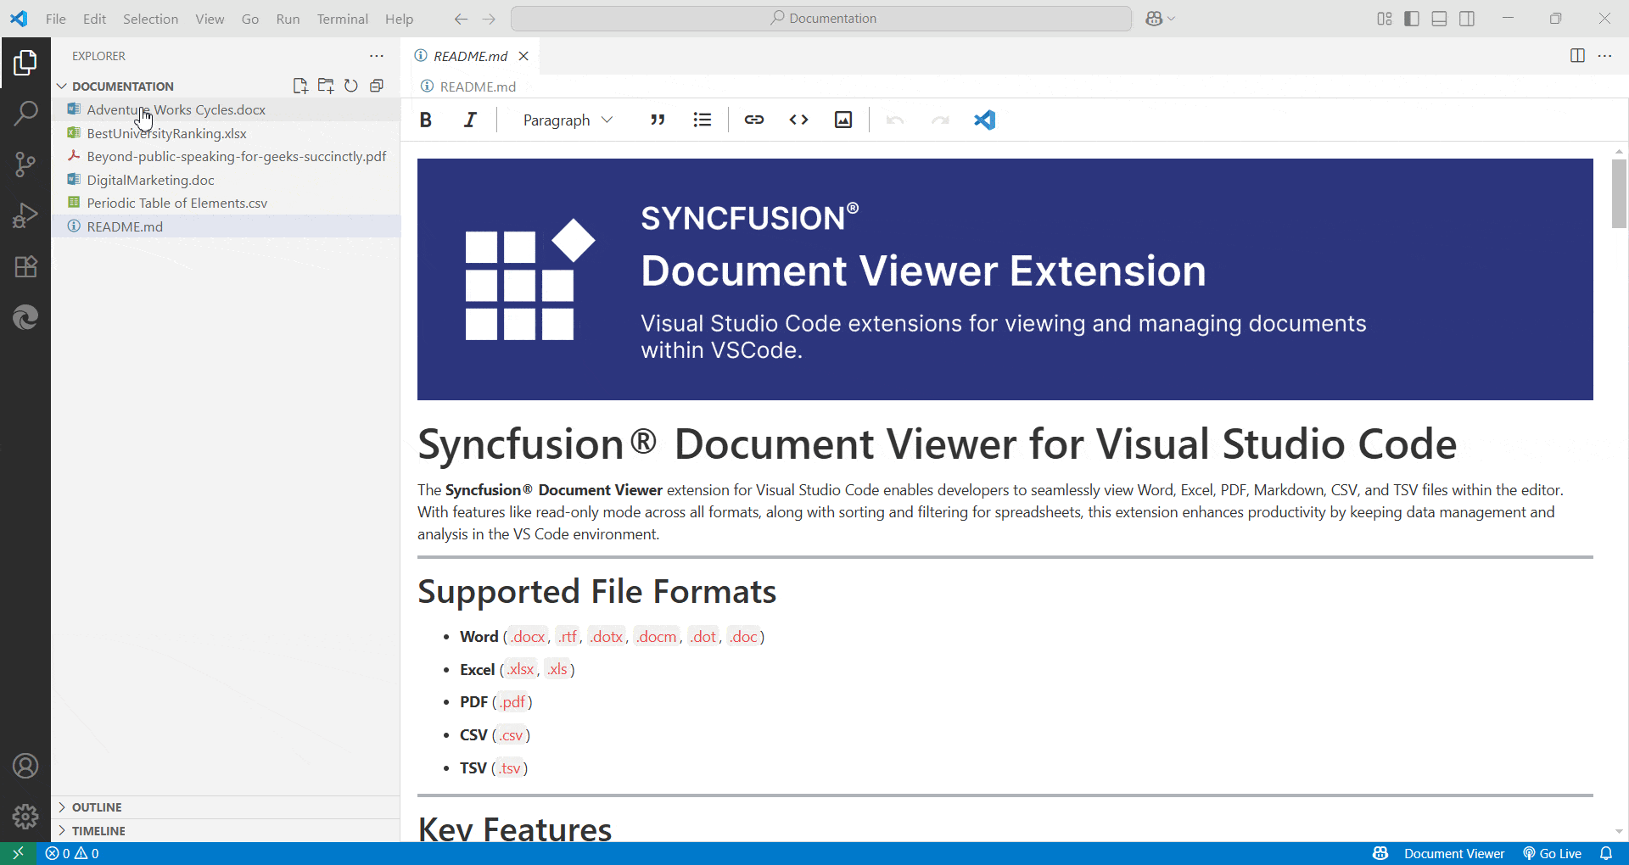Open the Extensions view in activity bar
Screen dimensions: 1629x865
coord(25,266)
